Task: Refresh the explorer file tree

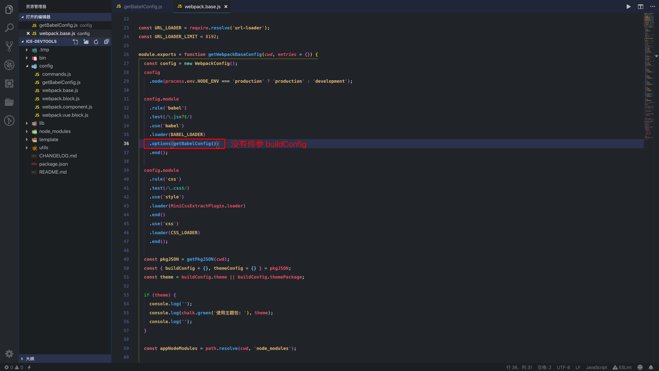Action: 96,41
